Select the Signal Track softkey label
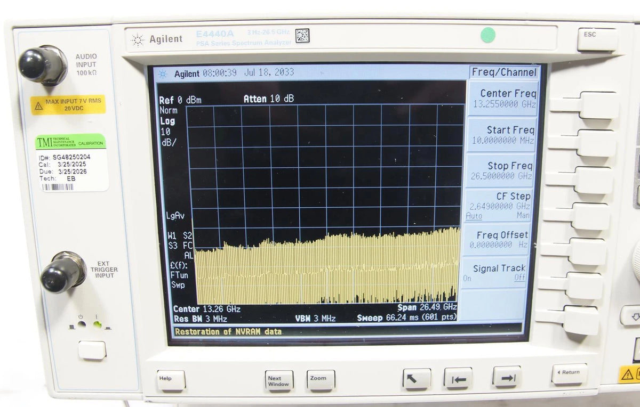 499,268
